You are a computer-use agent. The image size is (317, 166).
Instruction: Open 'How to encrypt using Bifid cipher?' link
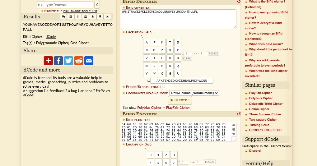click(267, 15)
